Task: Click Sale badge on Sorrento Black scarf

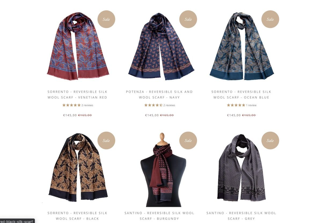Action: click(x=106, y=140)
